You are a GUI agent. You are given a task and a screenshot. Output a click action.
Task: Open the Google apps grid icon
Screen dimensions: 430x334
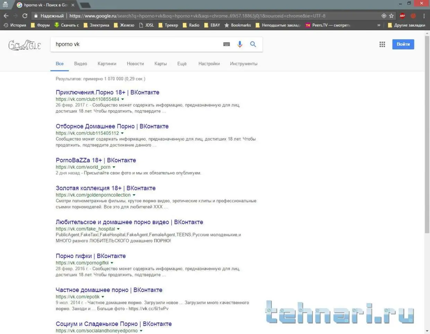tap(382, 44)
